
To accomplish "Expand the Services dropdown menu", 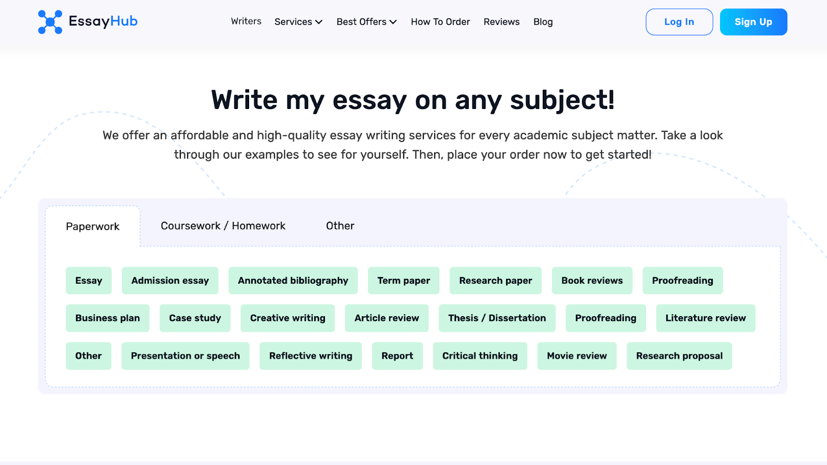I will click(298, 22).
